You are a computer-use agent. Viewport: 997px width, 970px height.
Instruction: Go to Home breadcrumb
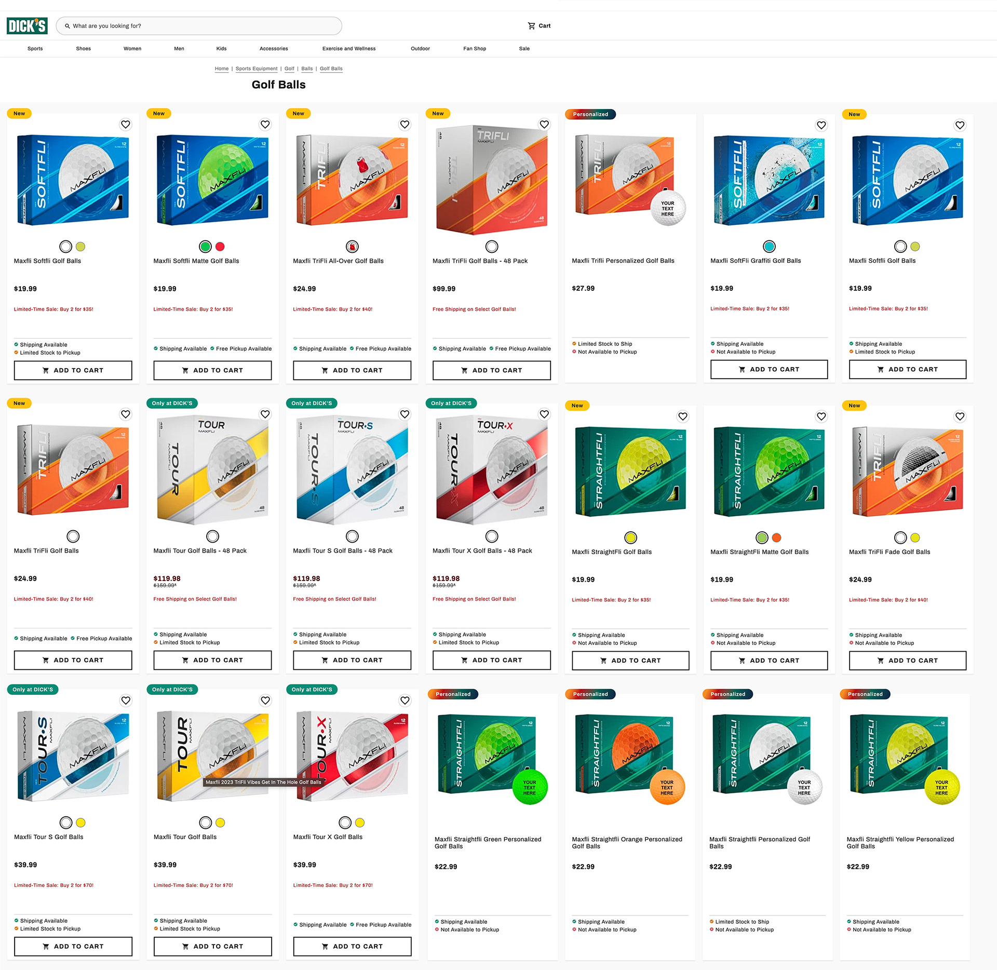[x=222, y=69]
